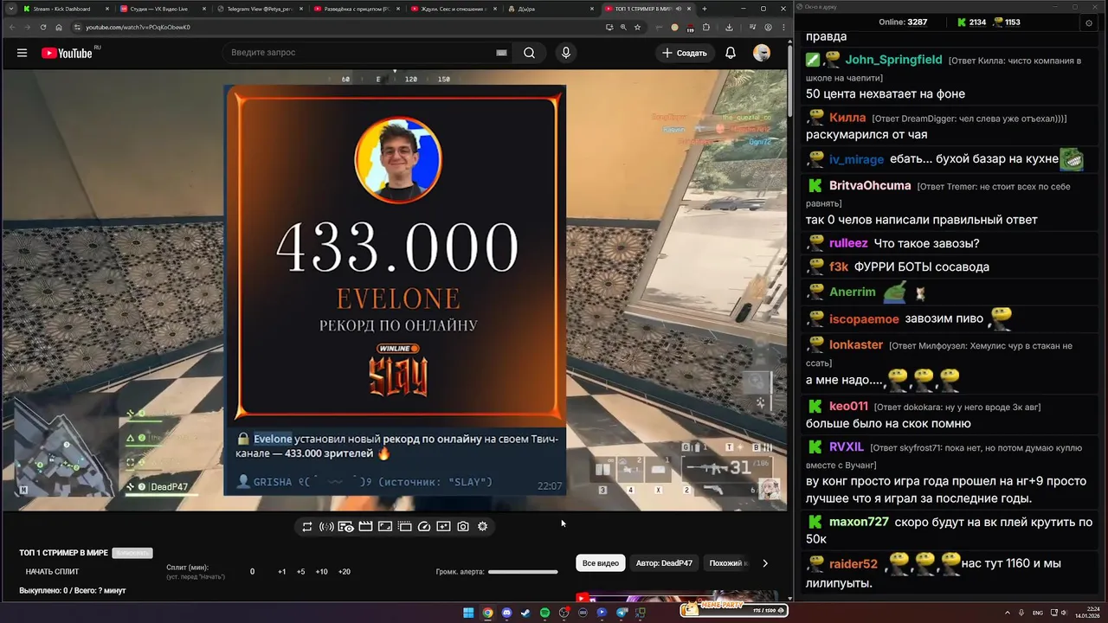Take a screenshot with the camera icon
The height and width of the screenshot is (623, 1108).
click(x=463, y=526)
